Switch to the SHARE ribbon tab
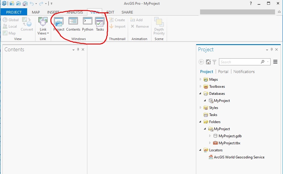 (127, 12)
